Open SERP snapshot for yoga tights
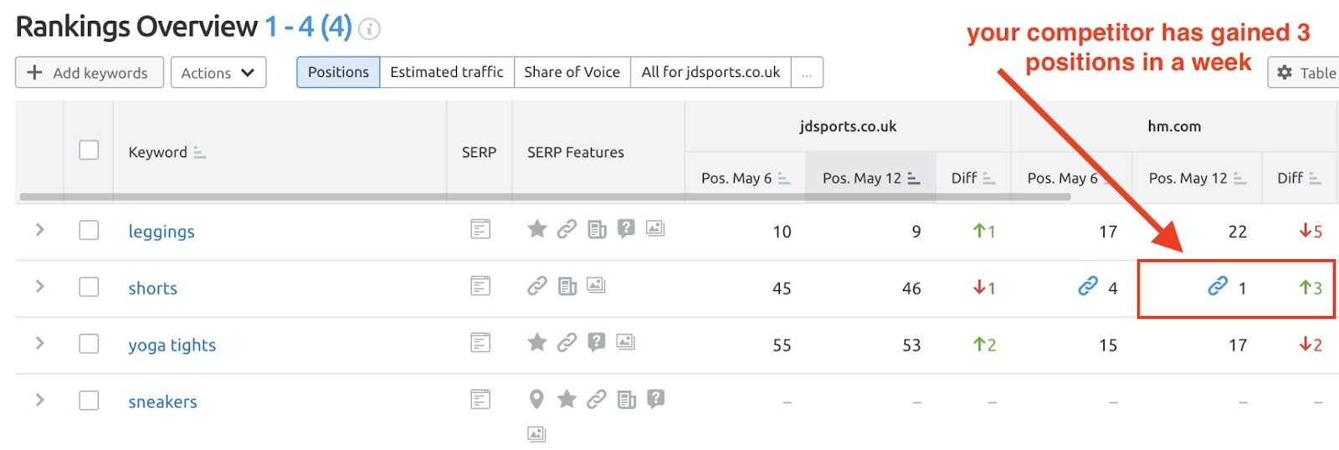The height and width of the screenshot is (450, 1339). (x=480, y=342)
